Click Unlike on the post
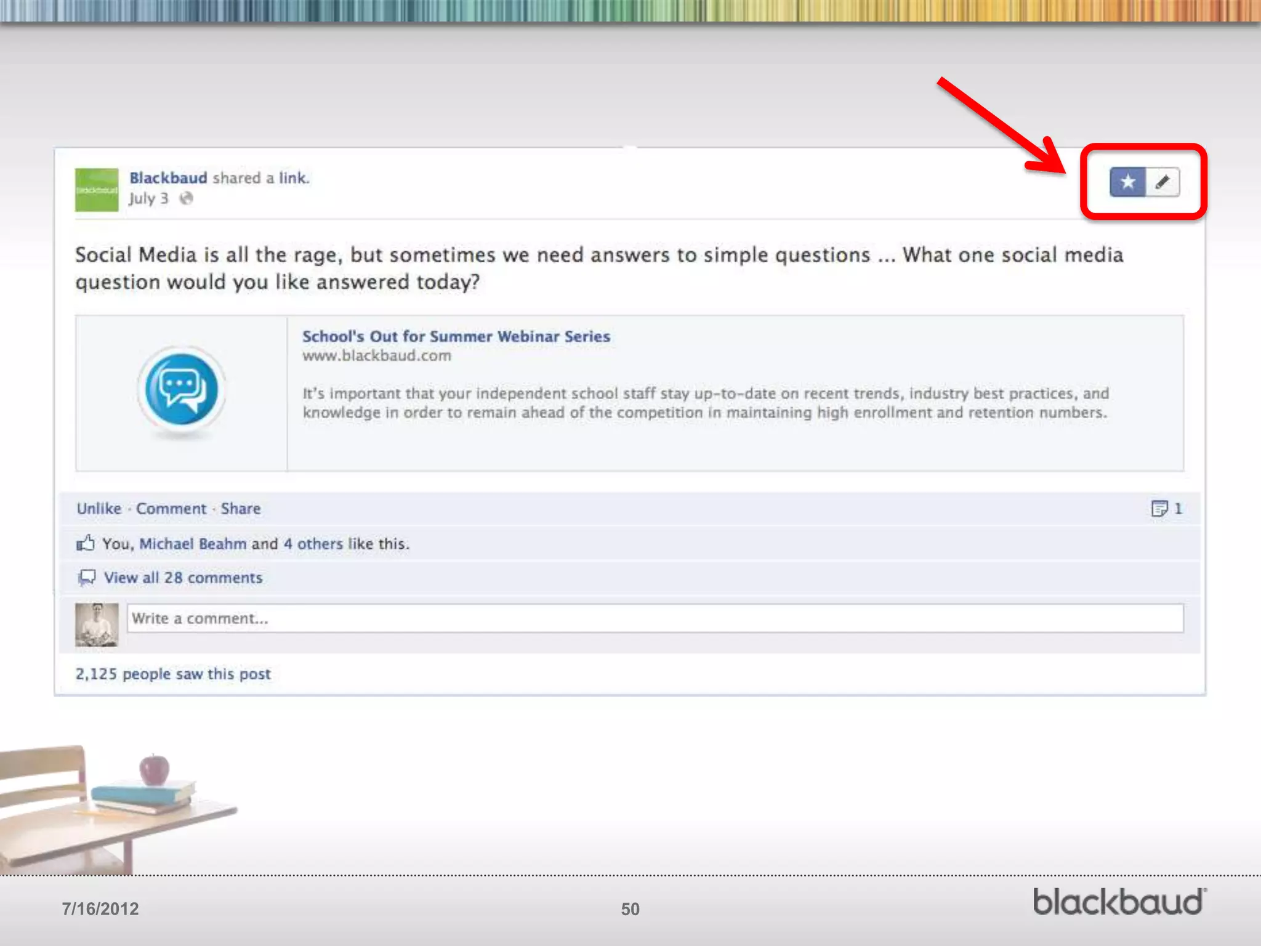The height and width of the screenshot is (946, 1261). (99, 509)
